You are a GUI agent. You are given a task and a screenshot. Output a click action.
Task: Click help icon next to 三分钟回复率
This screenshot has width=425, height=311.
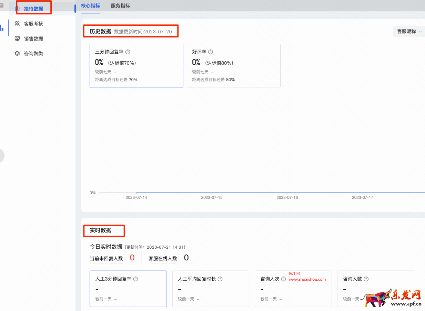click(128, 52)
